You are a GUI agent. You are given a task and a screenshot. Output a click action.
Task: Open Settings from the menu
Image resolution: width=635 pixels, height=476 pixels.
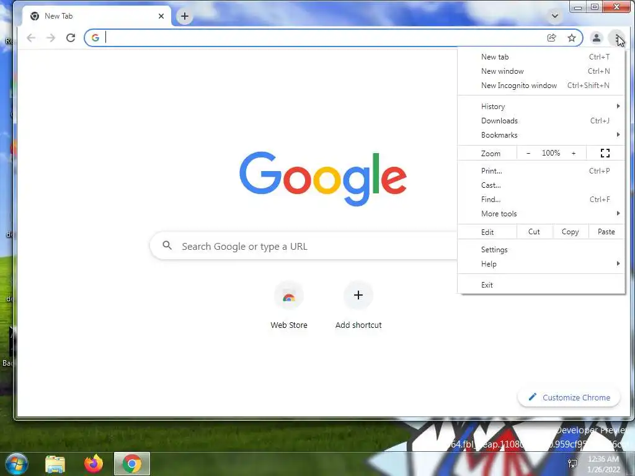click(541, 250)
